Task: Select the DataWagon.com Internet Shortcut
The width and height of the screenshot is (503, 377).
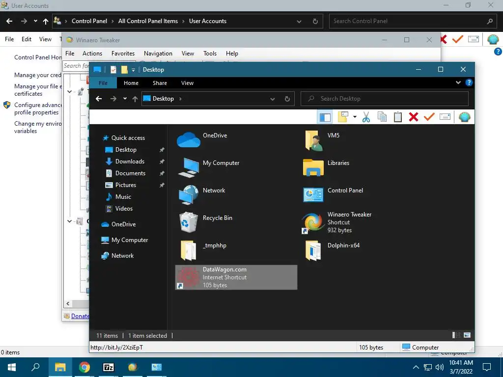Action: (x=236, y=277)
